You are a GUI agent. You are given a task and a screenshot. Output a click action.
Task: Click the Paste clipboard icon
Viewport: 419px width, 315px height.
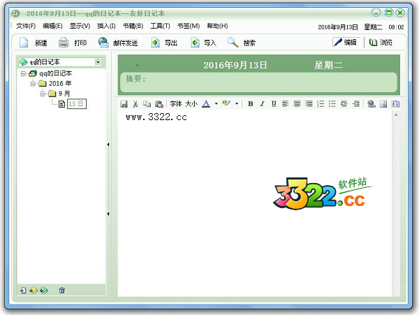pos(159,104)
